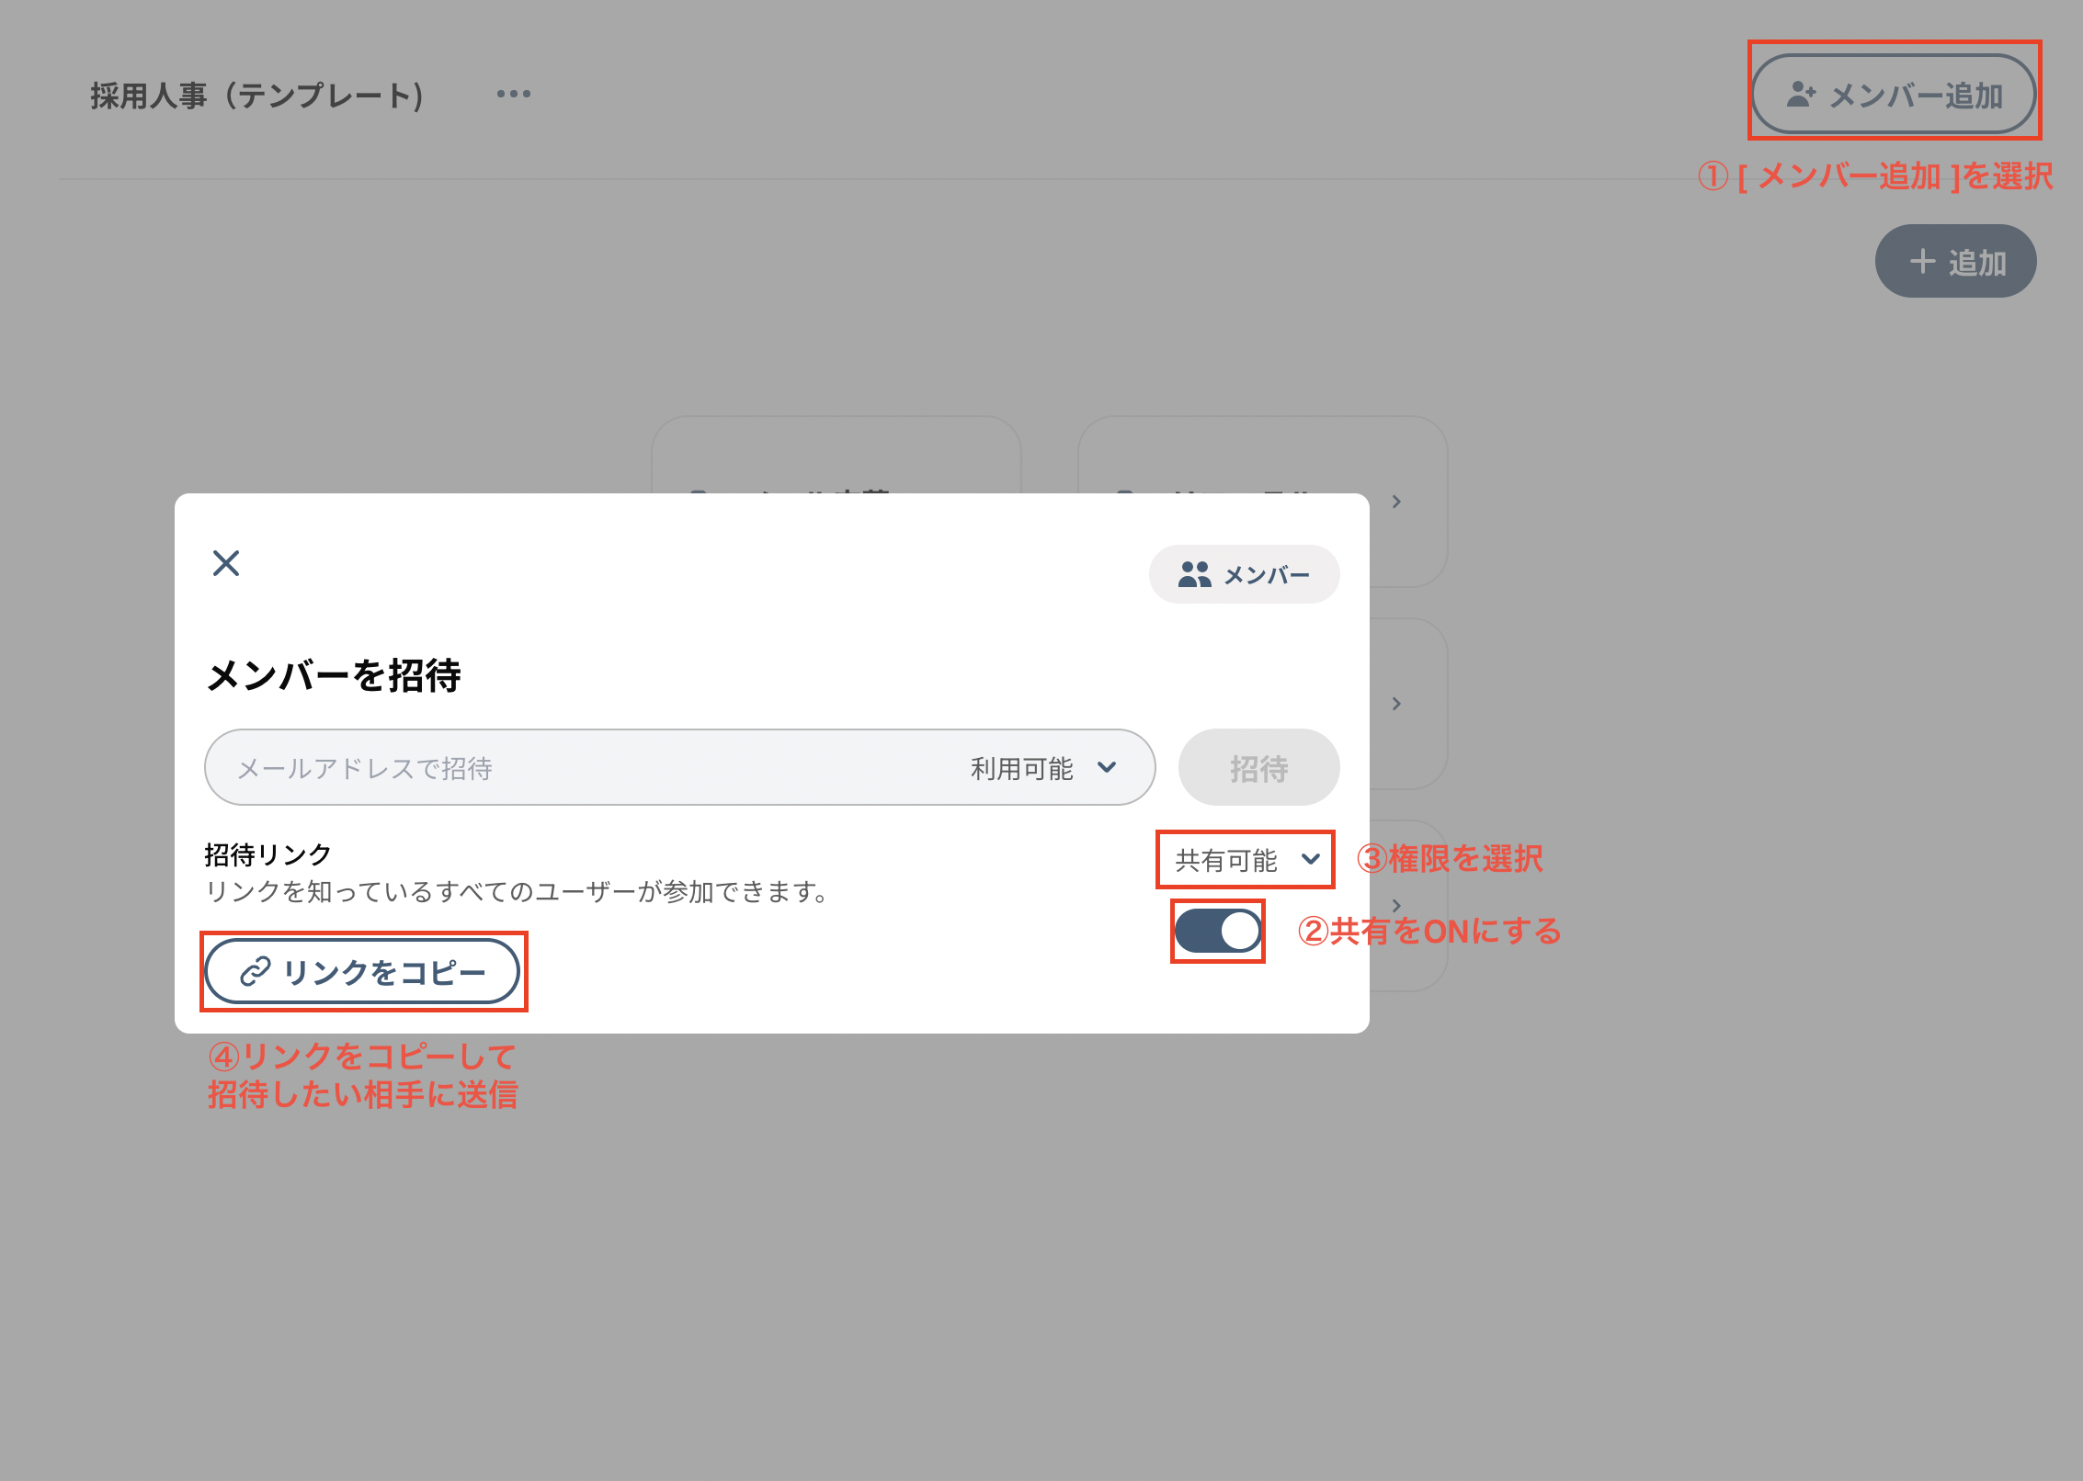This screenshot has width=2083, height=1481.
Task: Click the chain link icon in リンクをコピー
Action: pyautogui.click(x=255, y=972)
